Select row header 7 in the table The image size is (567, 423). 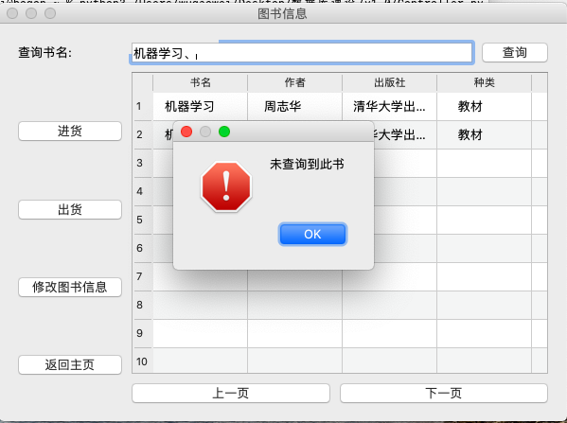143,276
